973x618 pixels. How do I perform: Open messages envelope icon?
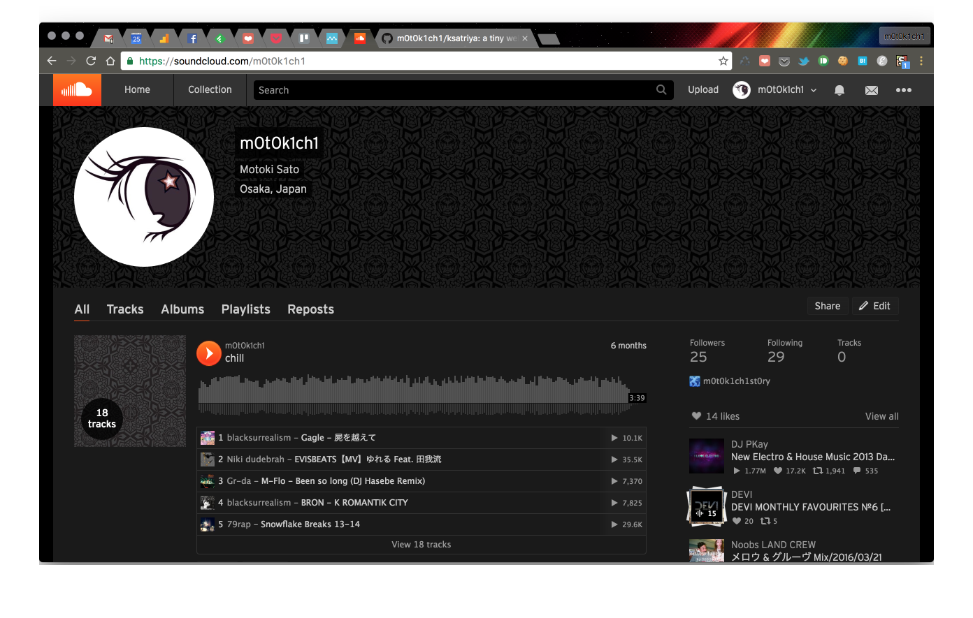871,90
